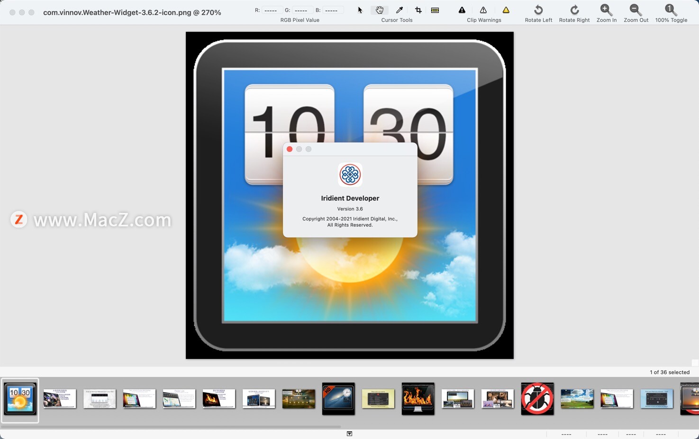Select the green meadow landscape thumbnail
Screen dimensions: 699x439
(x=577, y=399)
